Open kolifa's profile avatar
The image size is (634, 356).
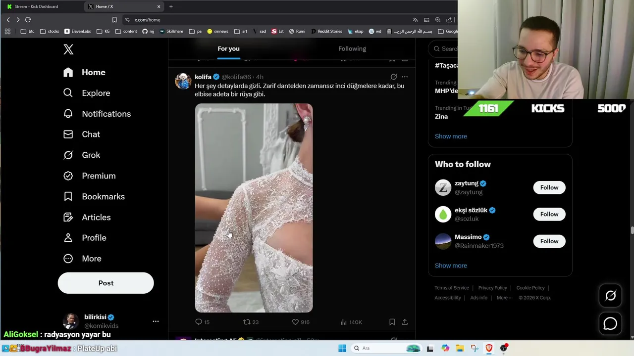click(183, 81)
